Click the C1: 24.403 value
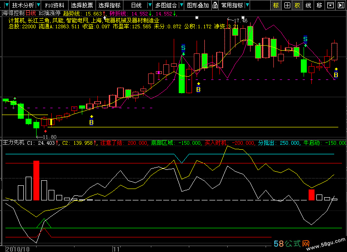Image resolution: width=347 pixels, height=252 pixels. point(41,143)
